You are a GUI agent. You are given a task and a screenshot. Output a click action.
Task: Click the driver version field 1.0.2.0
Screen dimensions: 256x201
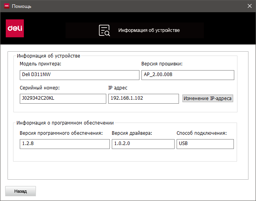[143, 144]
